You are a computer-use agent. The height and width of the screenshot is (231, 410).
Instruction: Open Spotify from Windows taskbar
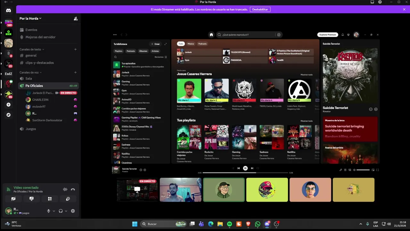pyautogui.click(x=229, y=224)
